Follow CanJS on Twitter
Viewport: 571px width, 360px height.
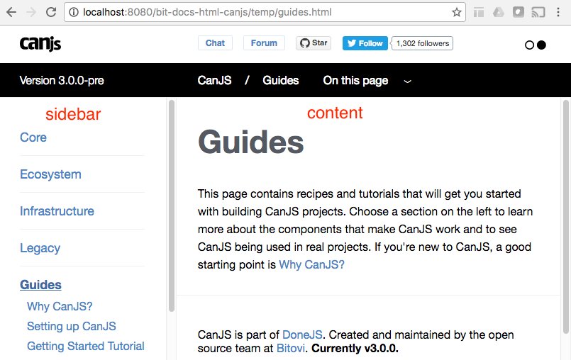point(365,43)
